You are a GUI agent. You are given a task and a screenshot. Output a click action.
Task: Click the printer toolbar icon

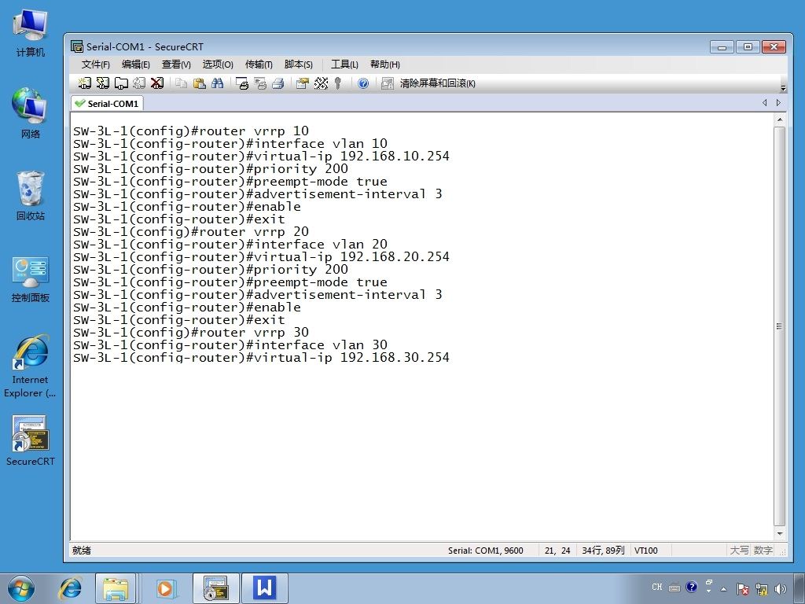pos(278,83)
